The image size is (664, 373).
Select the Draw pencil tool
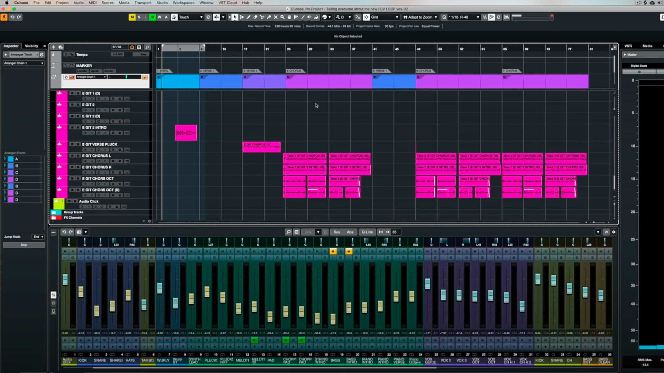point(248,17)
